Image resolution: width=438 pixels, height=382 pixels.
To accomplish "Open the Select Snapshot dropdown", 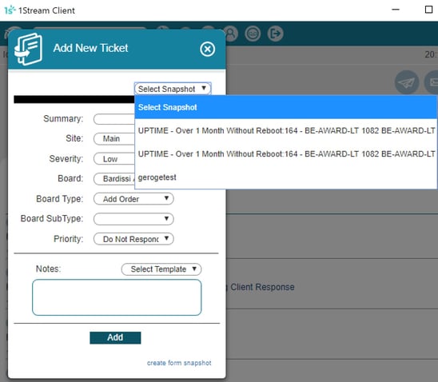I will point(173,89).
